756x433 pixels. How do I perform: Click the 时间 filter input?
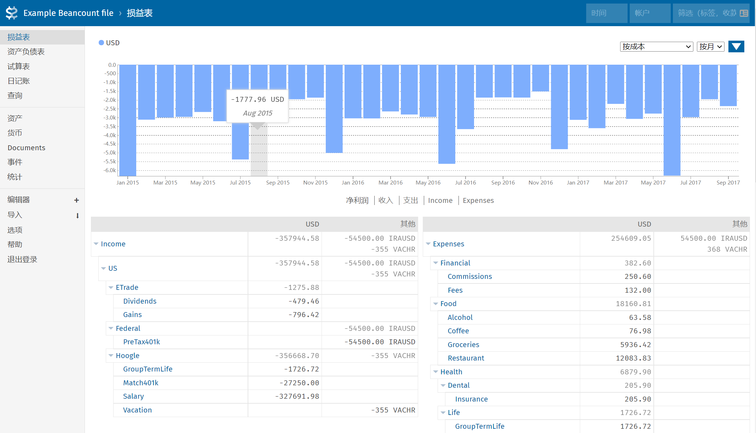pos(607,13)
